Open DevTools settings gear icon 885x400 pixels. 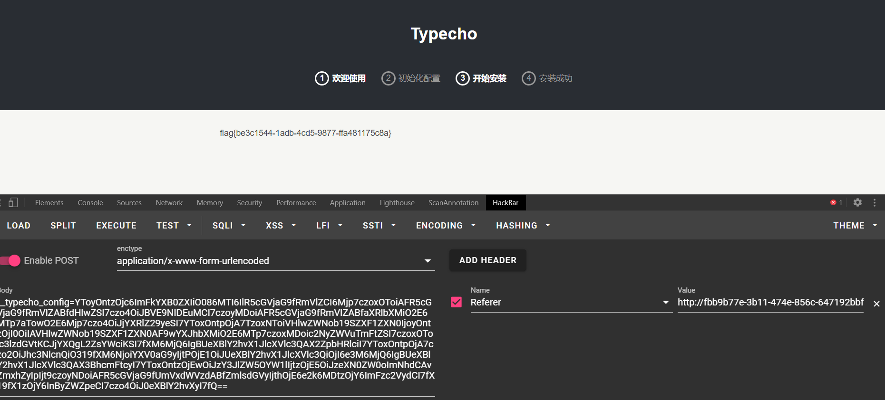coord(857,202)
